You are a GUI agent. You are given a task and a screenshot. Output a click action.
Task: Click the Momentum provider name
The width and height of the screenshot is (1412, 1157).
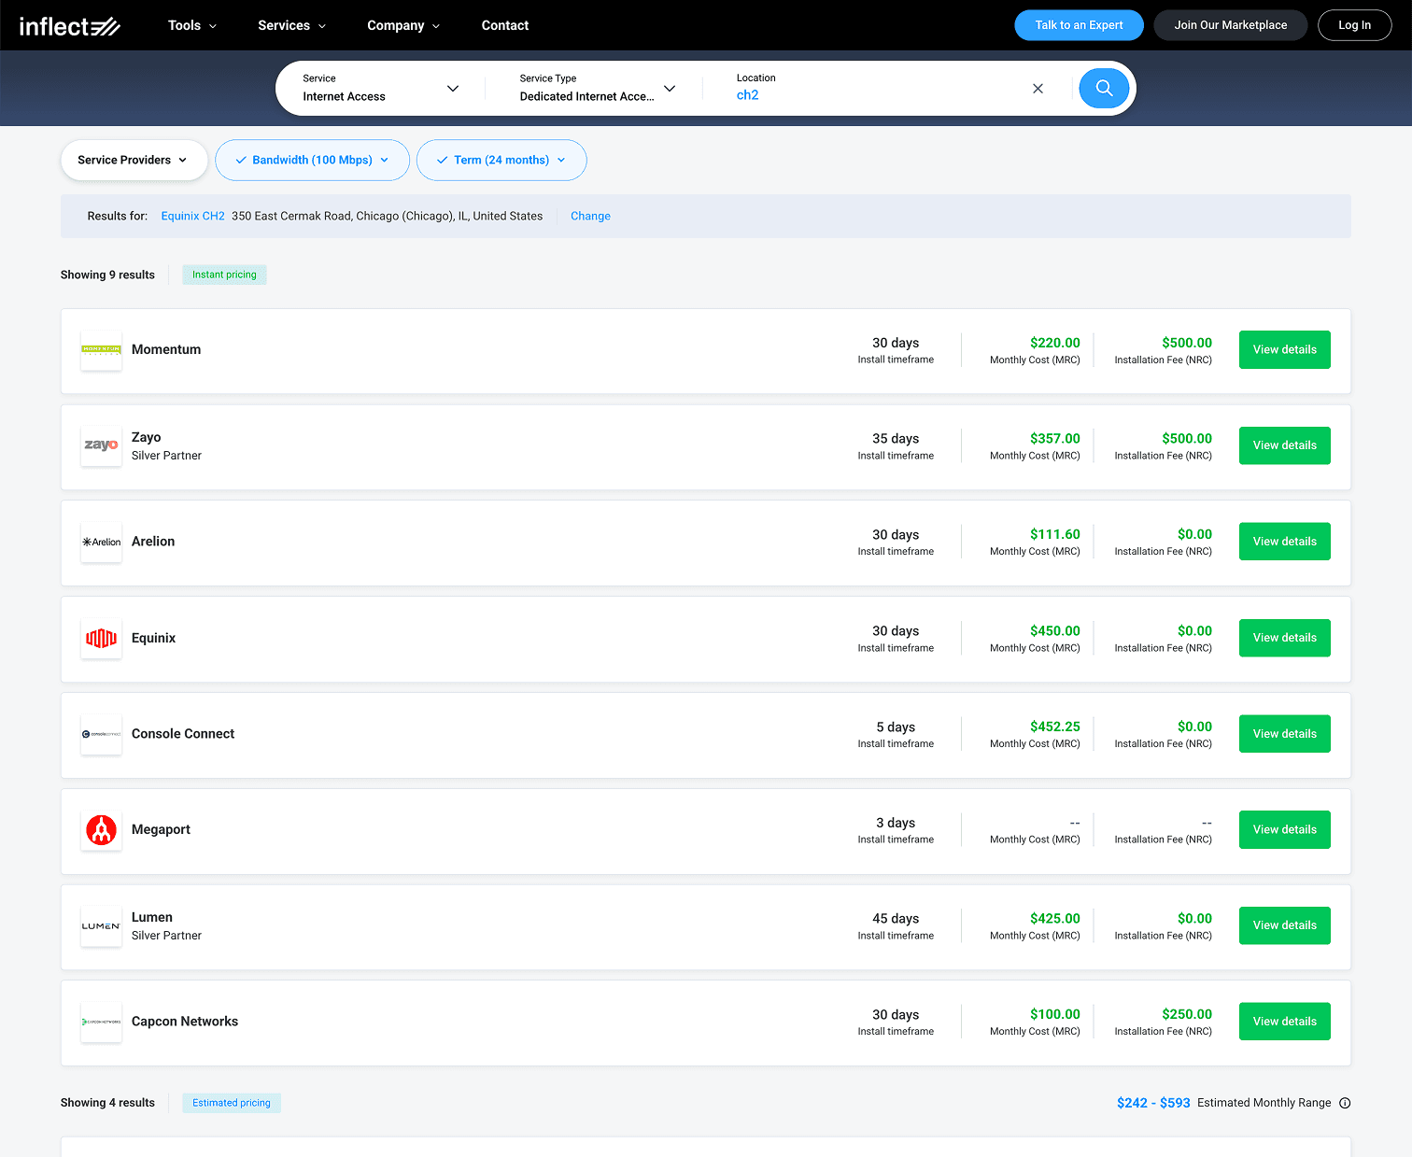pos(166,349)
